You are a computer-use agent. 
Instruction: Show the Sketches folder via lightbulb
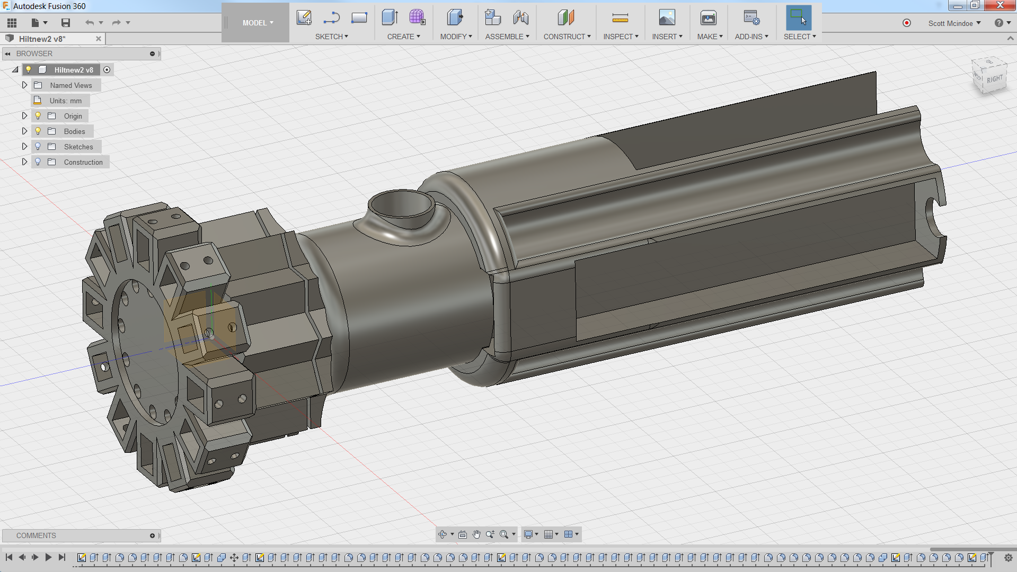[38, 147]
